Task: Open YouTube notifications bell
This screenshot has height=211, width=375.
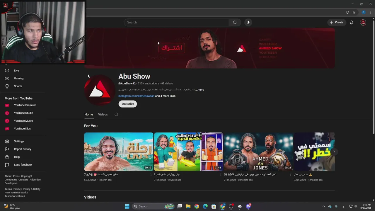Action: pyautogui.click(x=352, y=23)
